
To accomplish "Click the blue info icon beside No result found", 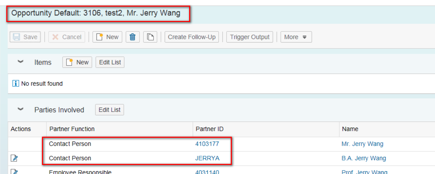I will (x=16, y=84).
